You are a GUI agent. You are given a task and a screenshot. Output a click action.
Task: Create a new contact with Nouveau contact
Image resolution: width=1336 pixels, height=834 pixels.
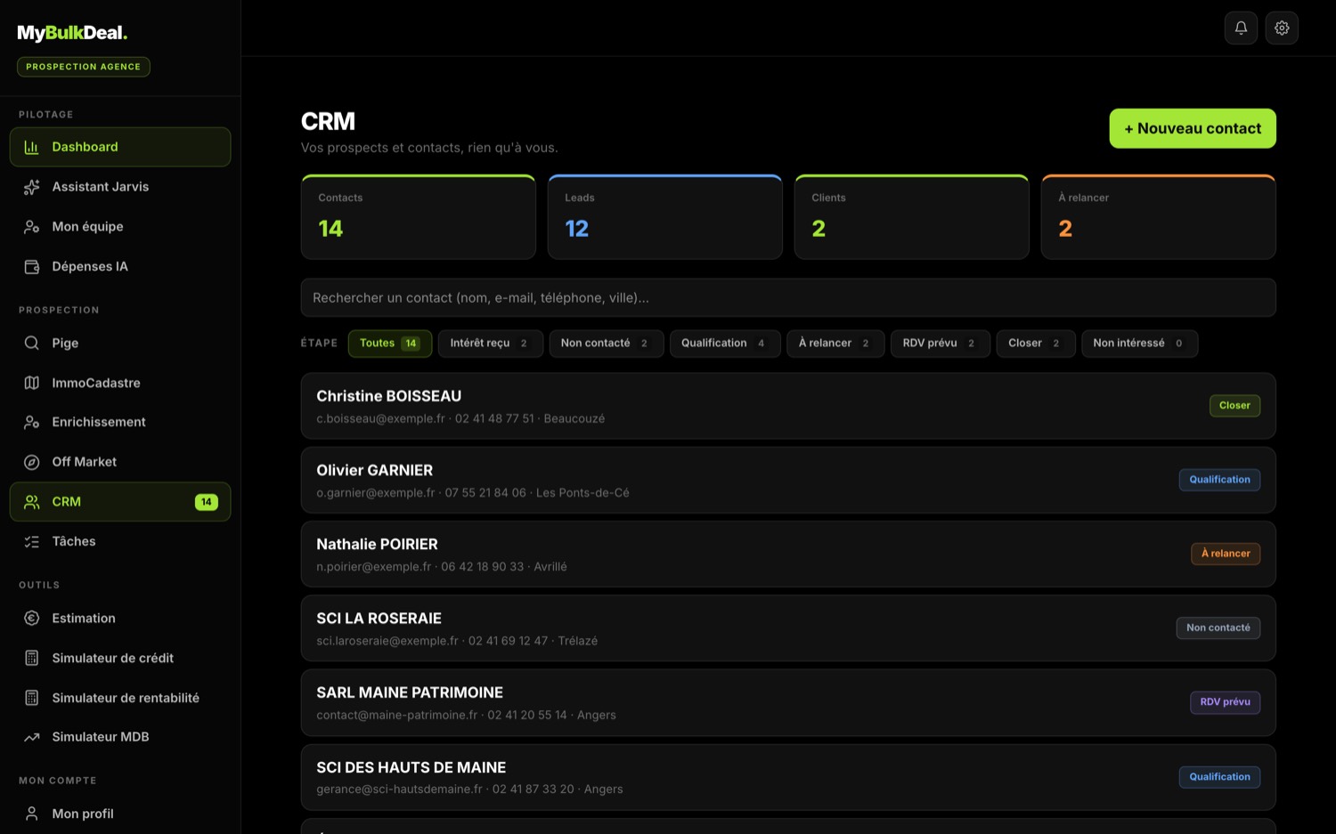[1193, 128]
